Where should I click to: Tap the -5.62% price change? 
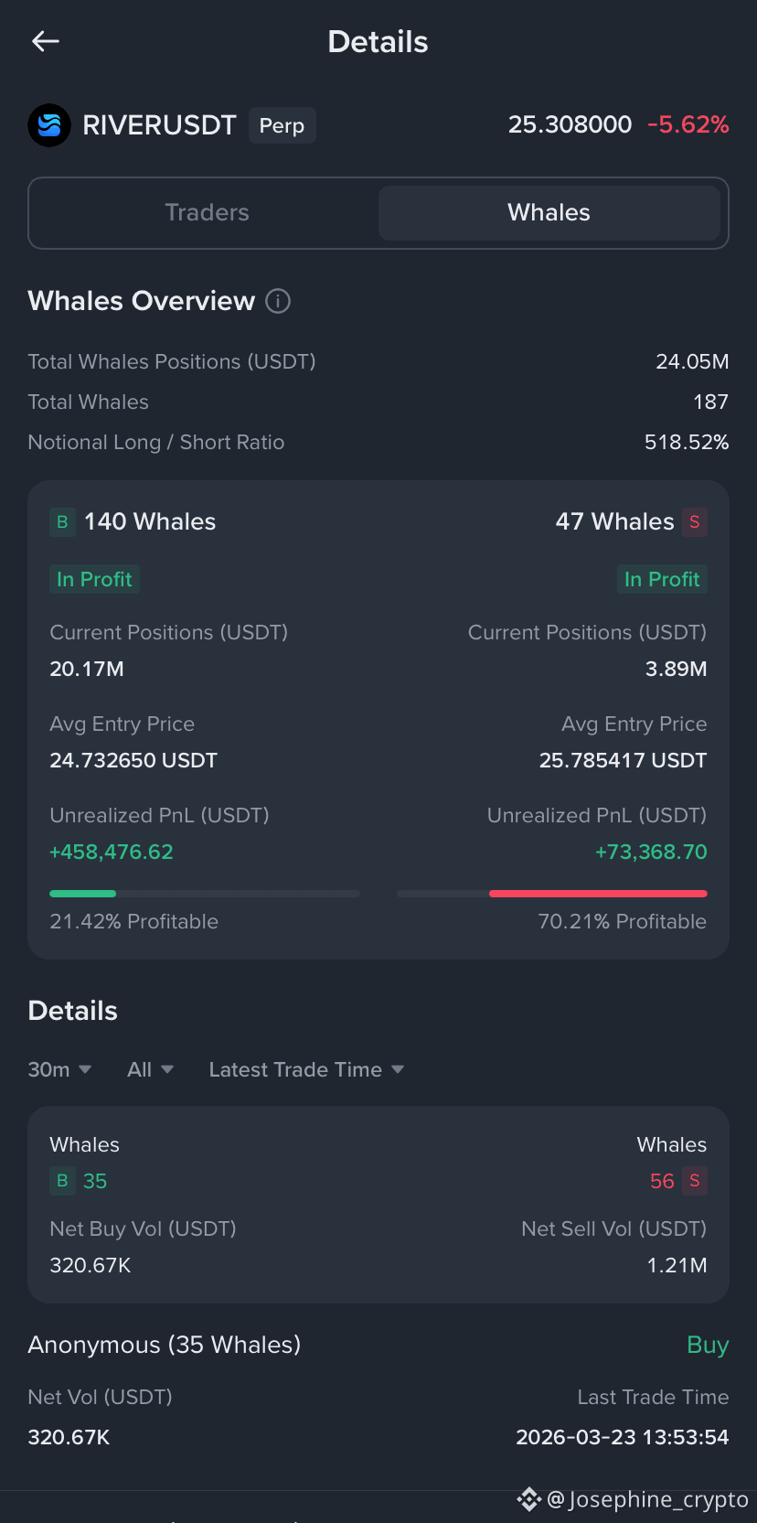click(688, 124)
